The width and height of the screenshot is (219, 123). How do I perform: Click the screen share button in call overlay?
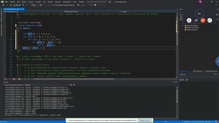[x=210, y=20]
